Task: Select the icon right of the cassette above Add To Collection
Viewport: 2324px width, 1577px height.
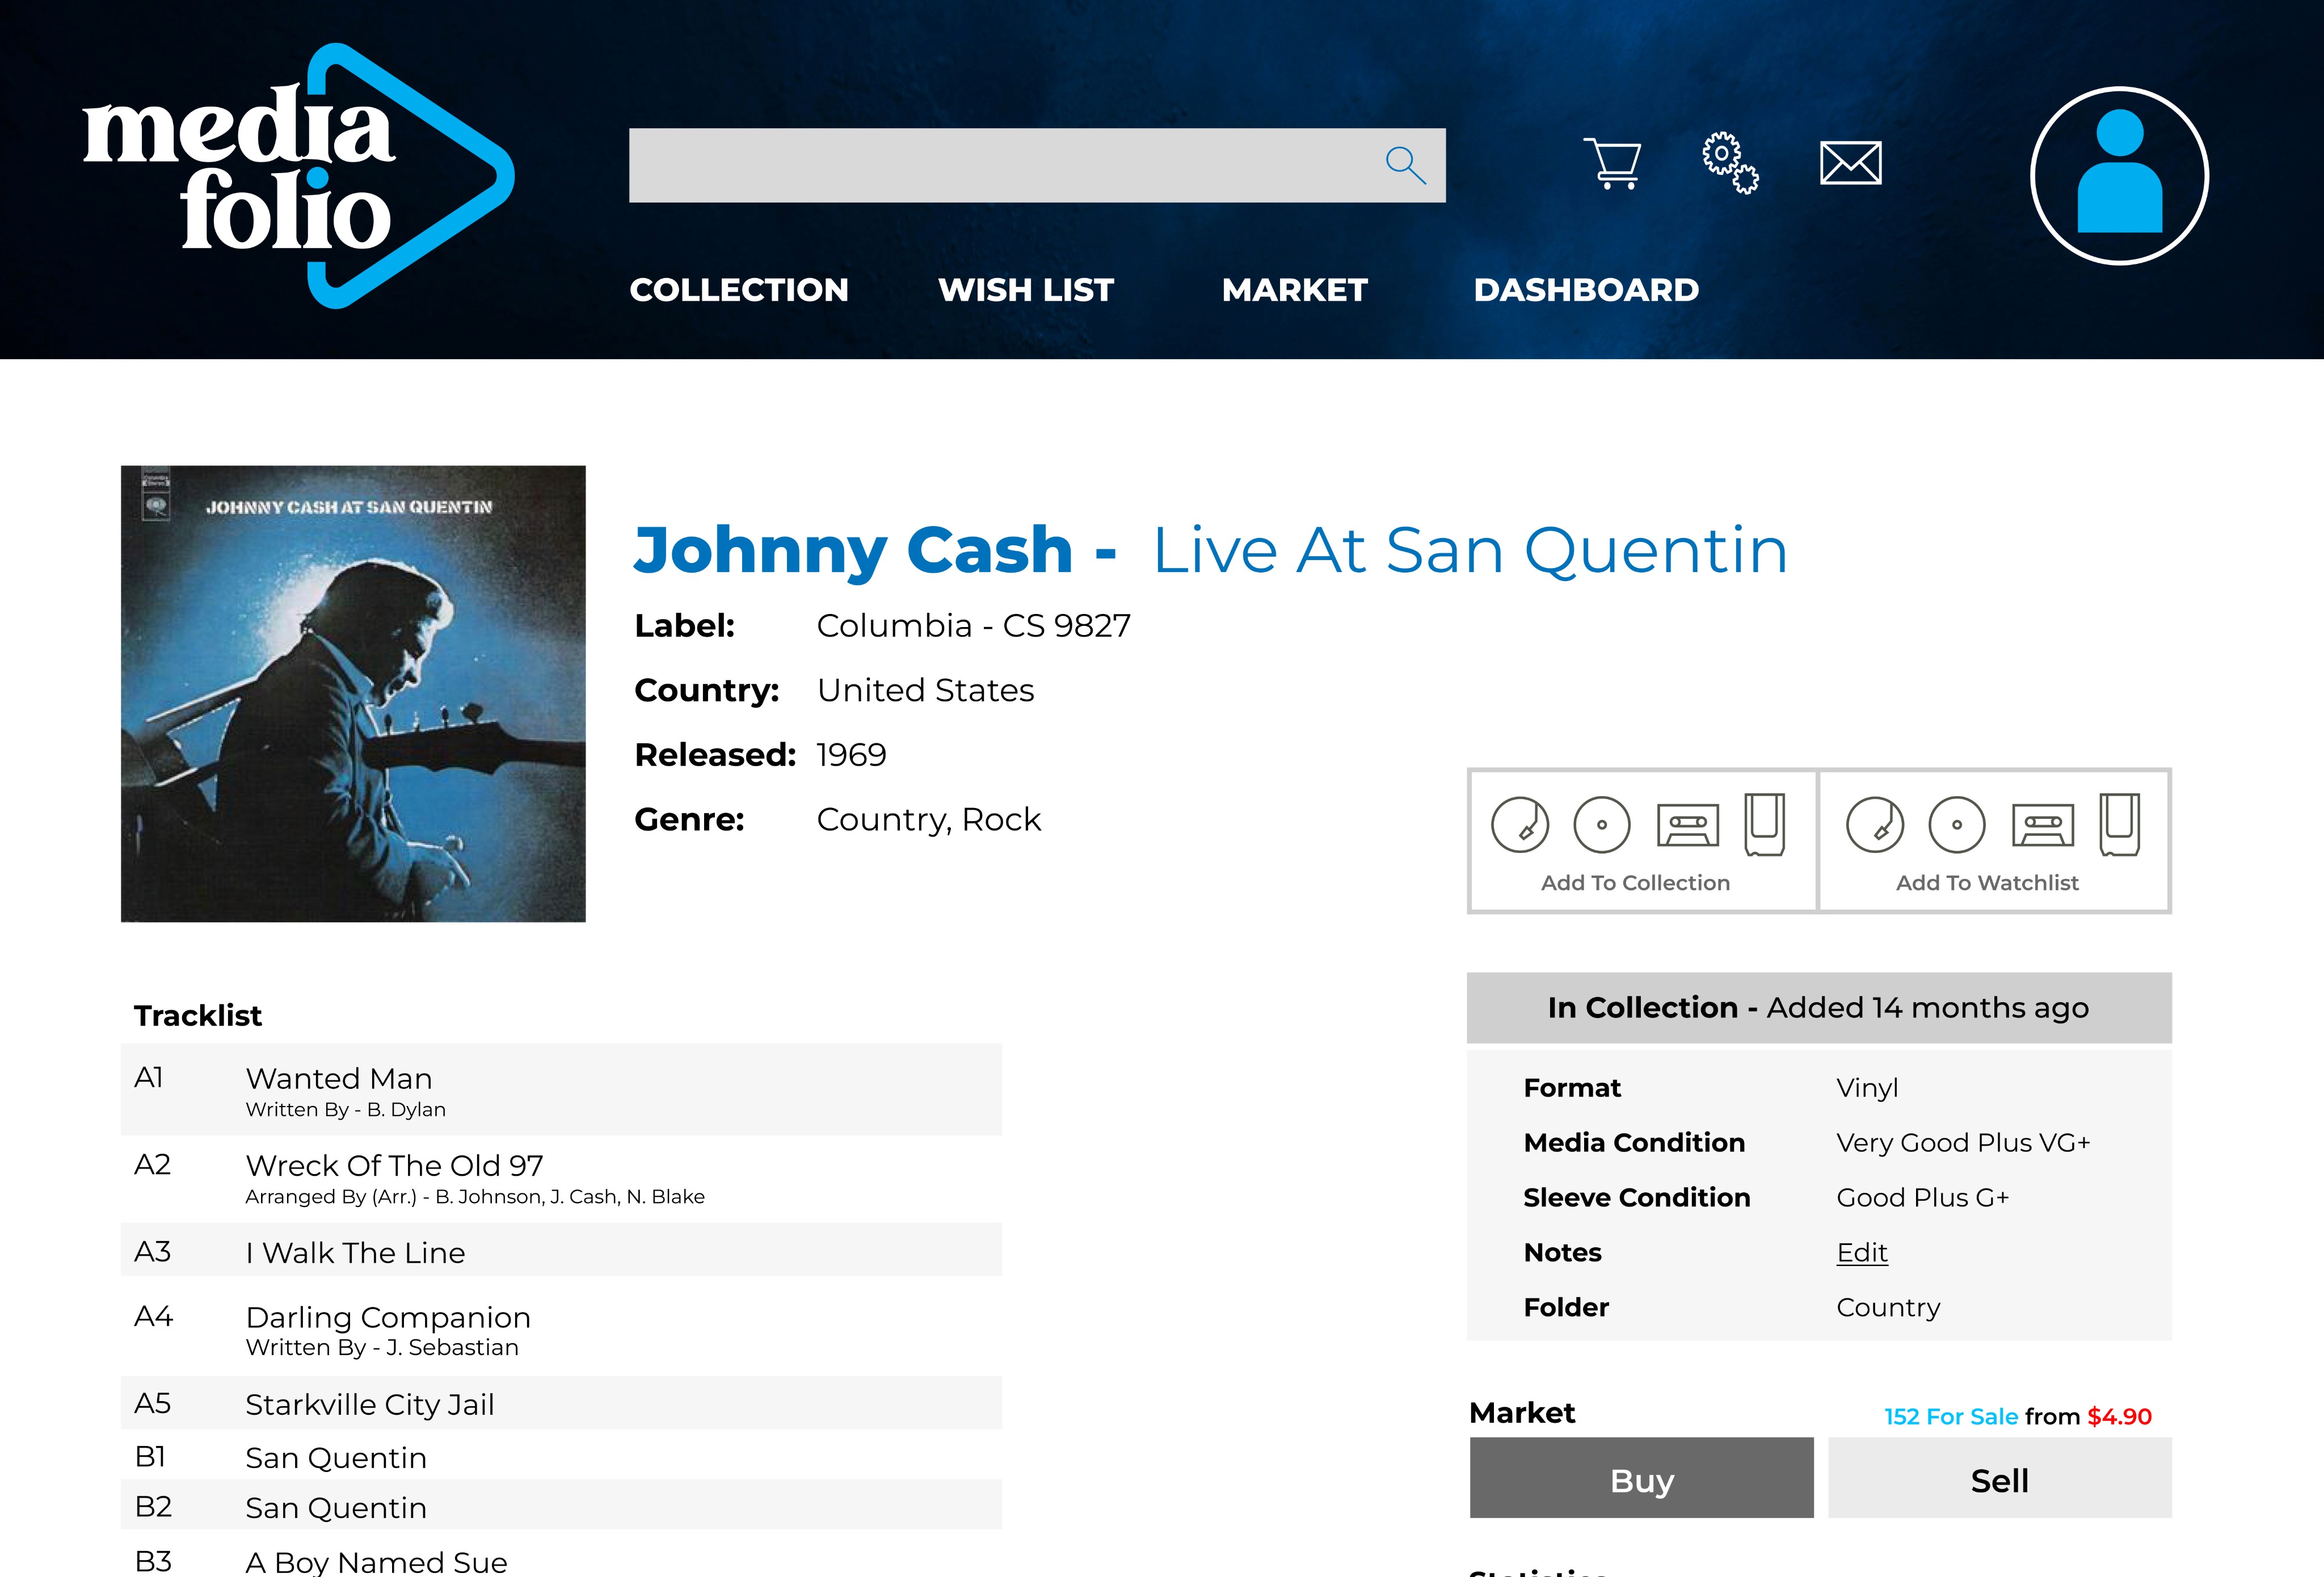Action: pyautogui.click(x=1765, y=825)
